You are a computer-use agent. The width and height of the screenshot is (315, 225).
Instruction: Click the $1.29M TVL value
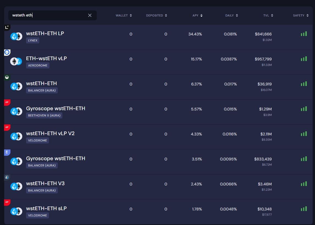click(x=265, y=109)
